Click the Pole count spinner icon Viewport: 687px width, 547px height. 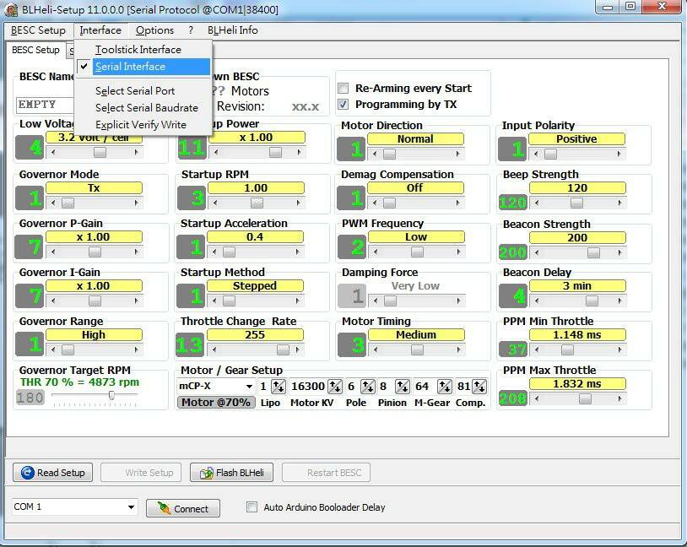click(x=368, y=386)
